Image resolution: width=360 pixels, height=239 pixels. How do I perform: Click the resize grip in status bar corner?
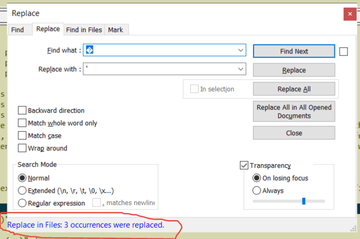pyautogui.click(x=353, y=229)
